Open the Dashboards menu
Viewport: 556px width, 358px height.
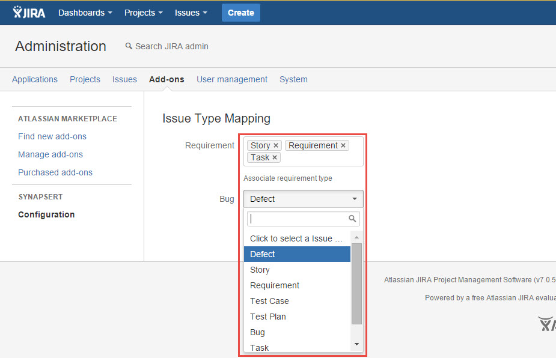pyautogui.click(x=85, y=13)
